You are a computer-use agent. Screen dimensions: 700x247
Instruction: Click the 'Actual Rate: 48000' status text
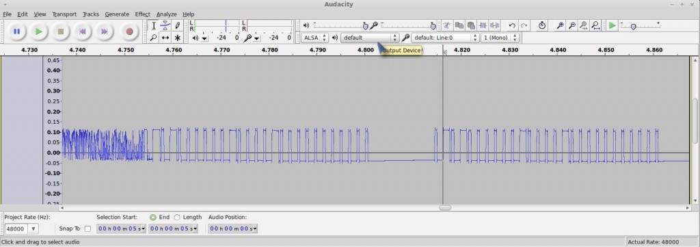pyautogui.click(x=653, y=242)
